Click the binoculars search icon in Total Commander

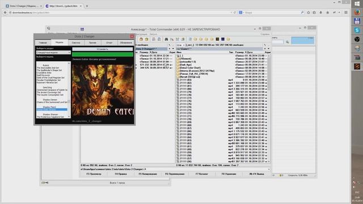pyautogui.click(x=166, y=39)
